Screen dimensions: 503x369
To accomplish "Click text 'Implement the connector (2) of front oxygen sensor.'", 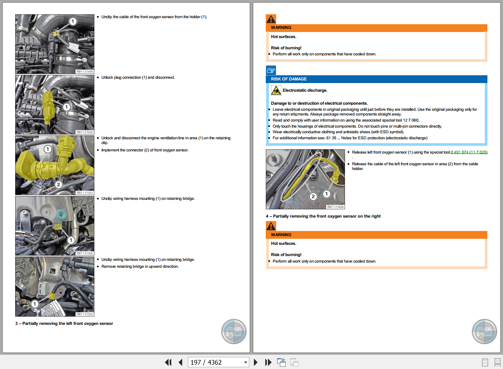I will [145, 151].
